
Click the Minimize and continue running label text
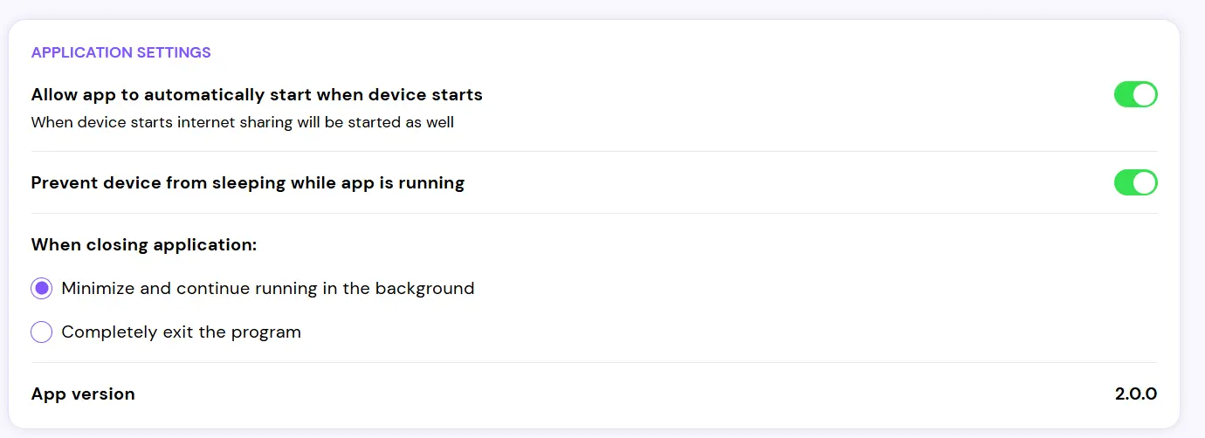pyautogui.click(x=268, y=288)
